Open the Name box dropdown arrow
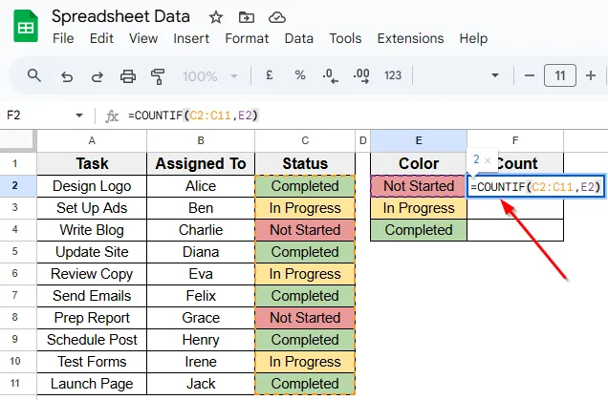The height and width of the screenshot is (400, 608). [79, 116]
